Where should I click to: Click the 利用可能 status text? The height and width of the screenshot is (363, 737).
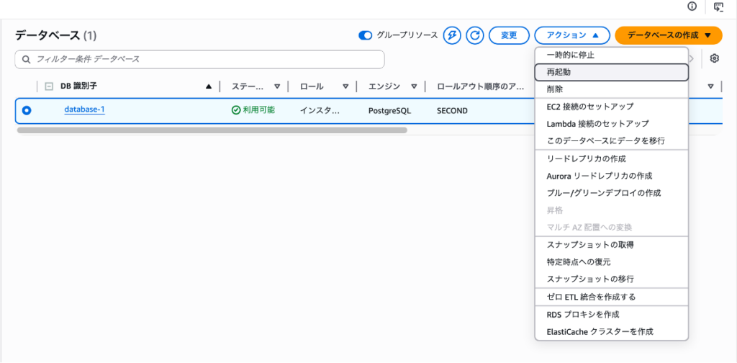click(259, 110)
